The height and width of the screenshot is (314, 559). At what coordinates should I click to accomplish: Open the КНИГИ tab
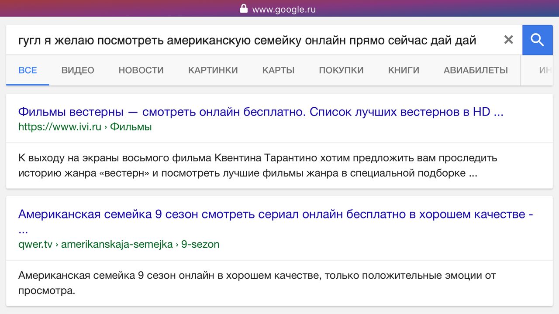click(404, 70)
